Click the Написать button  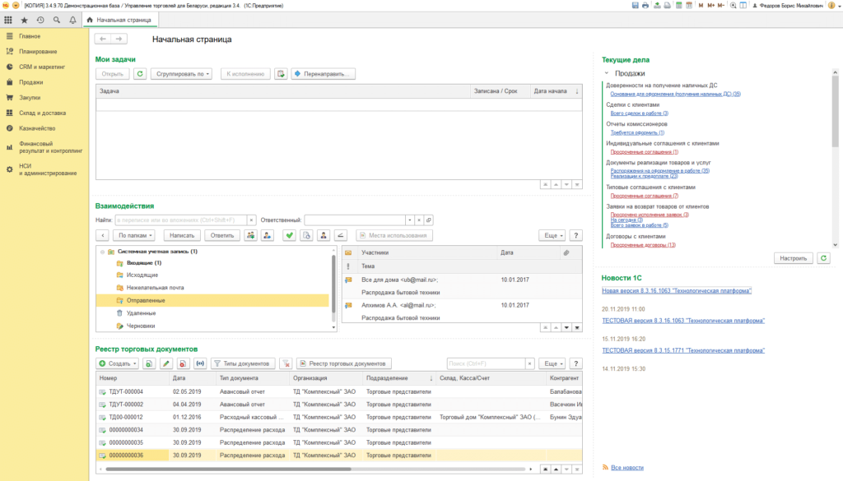pos(182,235)
